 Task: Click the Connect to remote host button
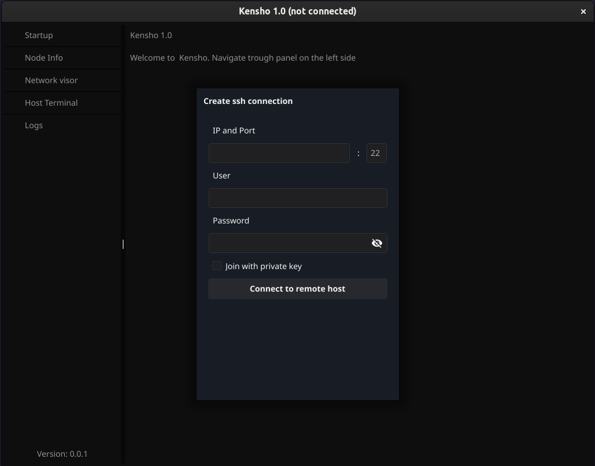297,289
